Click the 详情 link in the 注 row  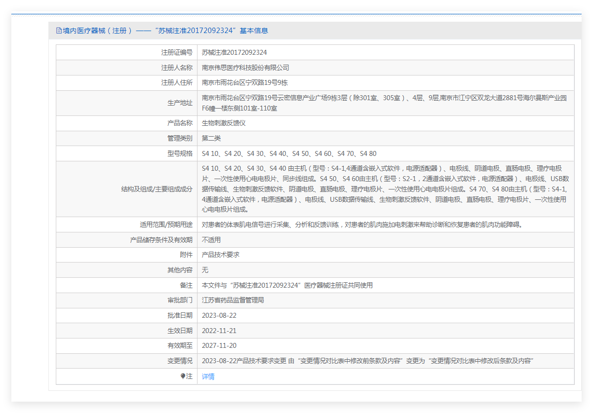(208, 376)
